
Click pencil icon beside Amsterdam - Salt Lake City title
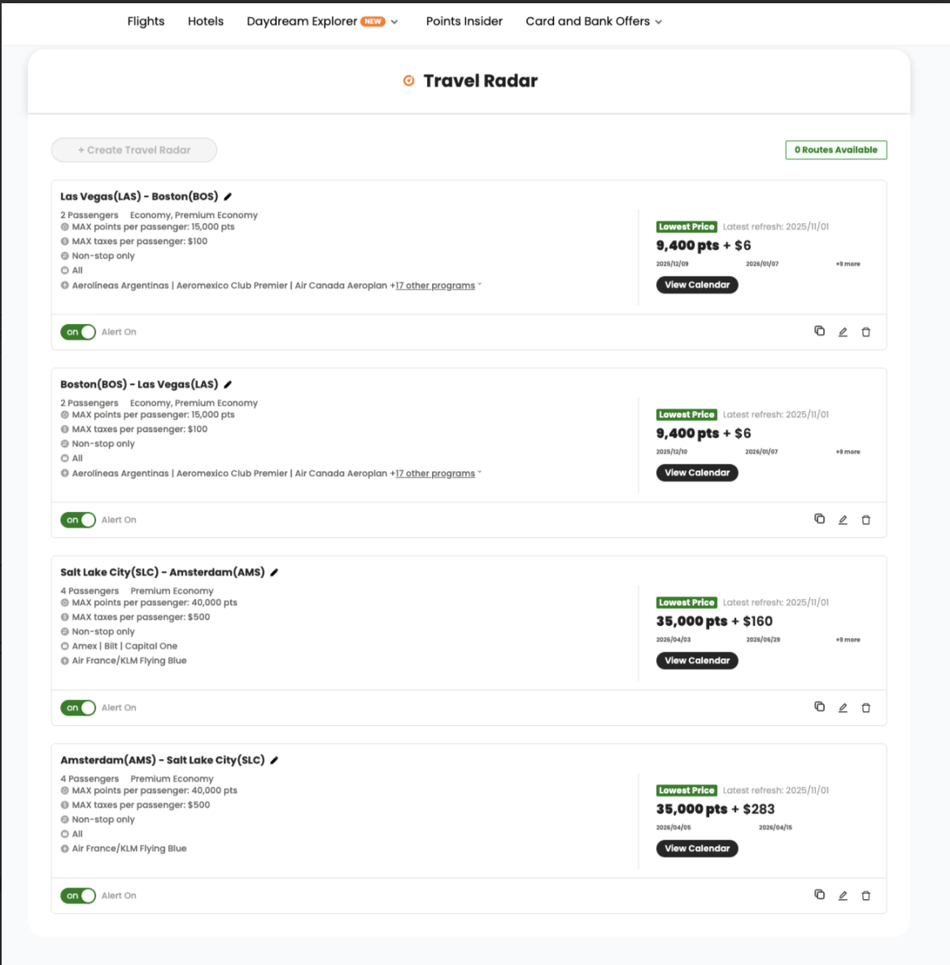(274, 761)
